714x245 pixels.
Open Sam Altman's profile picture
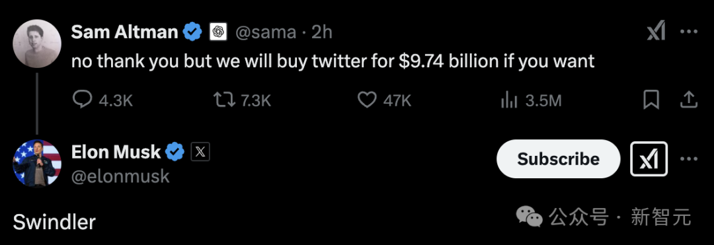pos(36,44)
